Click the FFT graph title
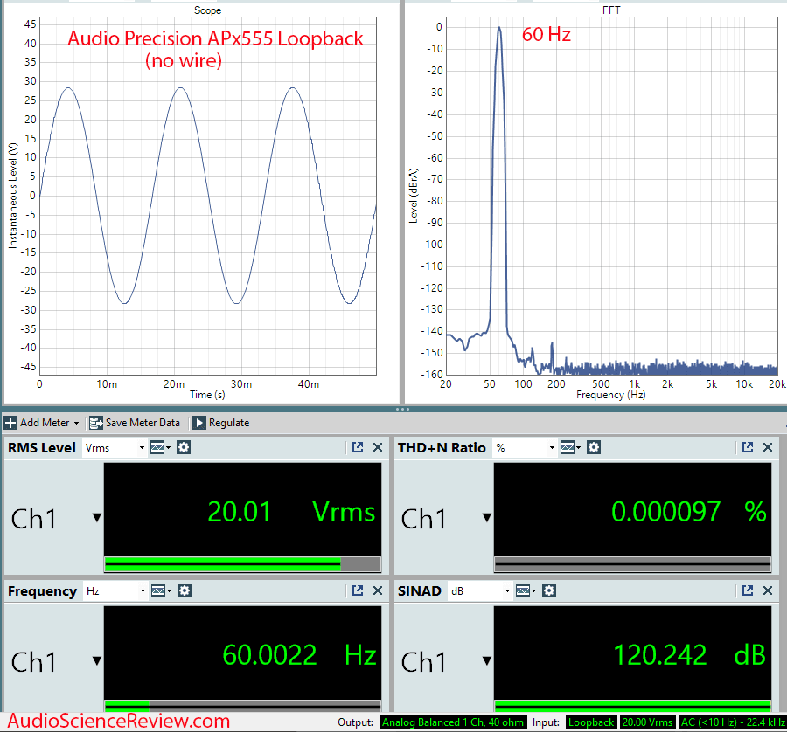 click(611, 10)
